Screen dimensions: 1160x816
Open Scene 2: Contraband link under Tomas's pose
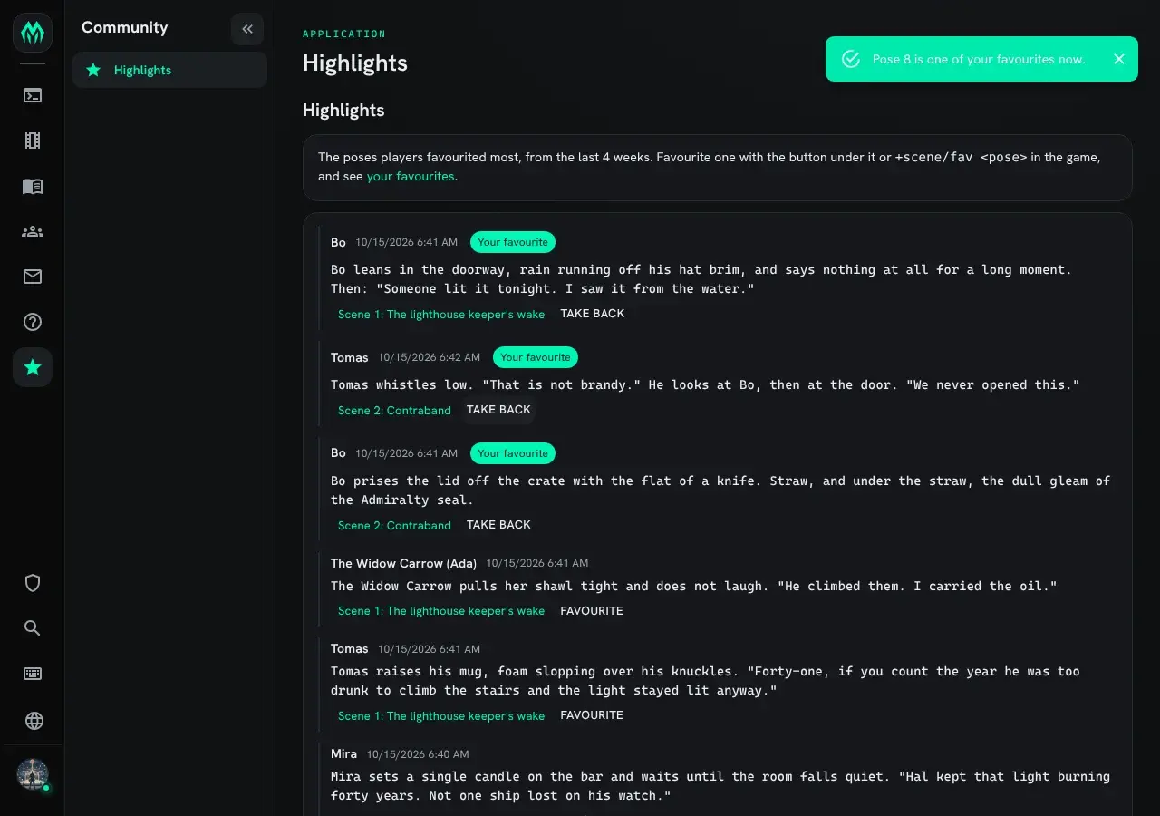pyautogui.click(x=394, y=410)
